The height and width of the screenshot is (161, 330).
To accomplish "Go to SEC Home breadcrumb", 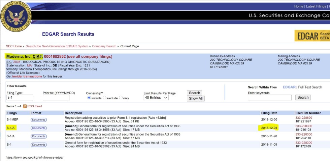I will (14, 46).
